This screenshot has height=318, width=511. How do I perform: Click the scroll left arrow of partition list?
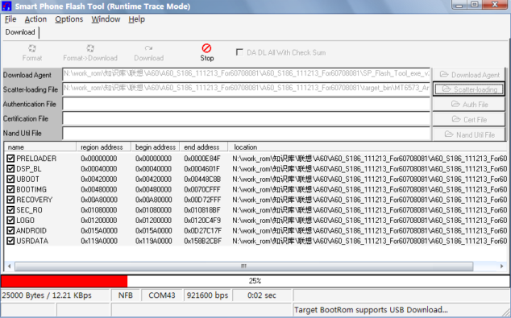(x=9, y=266)
